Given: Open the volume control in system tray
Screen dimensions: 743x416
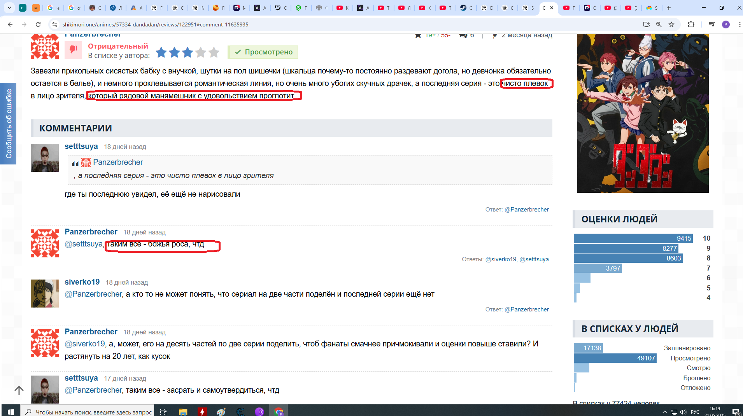Looking at the screenshot, I should [x=683, y=412].
